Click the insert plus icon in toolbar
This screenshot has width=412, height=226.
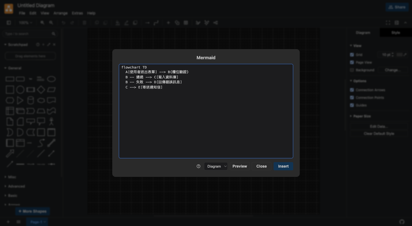pyautogui.click(x=168, y=23)
